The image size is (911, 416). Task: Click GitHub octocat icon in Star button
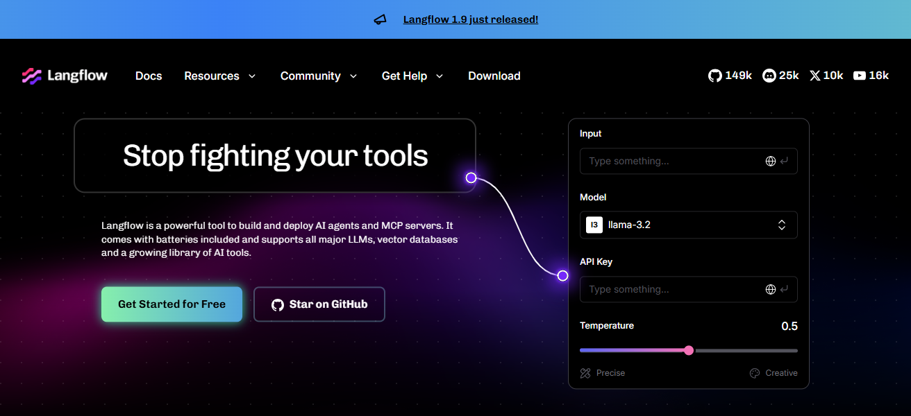click(278, 304)
